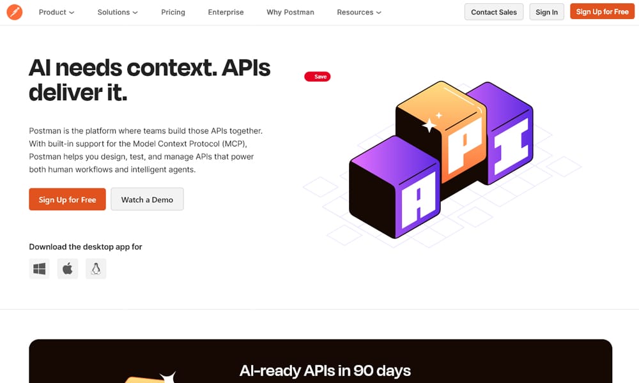639x383 pixels.
Task: Click the Contact Sales button
Action: (494, 12)
